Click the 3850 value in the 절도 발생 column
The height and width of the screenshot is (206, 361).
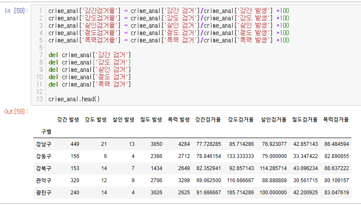tap(156, 143)
